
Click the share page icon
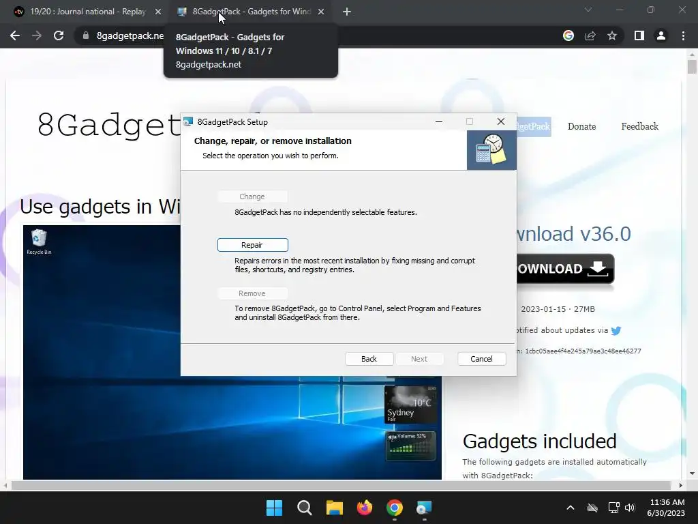point(590,35)
